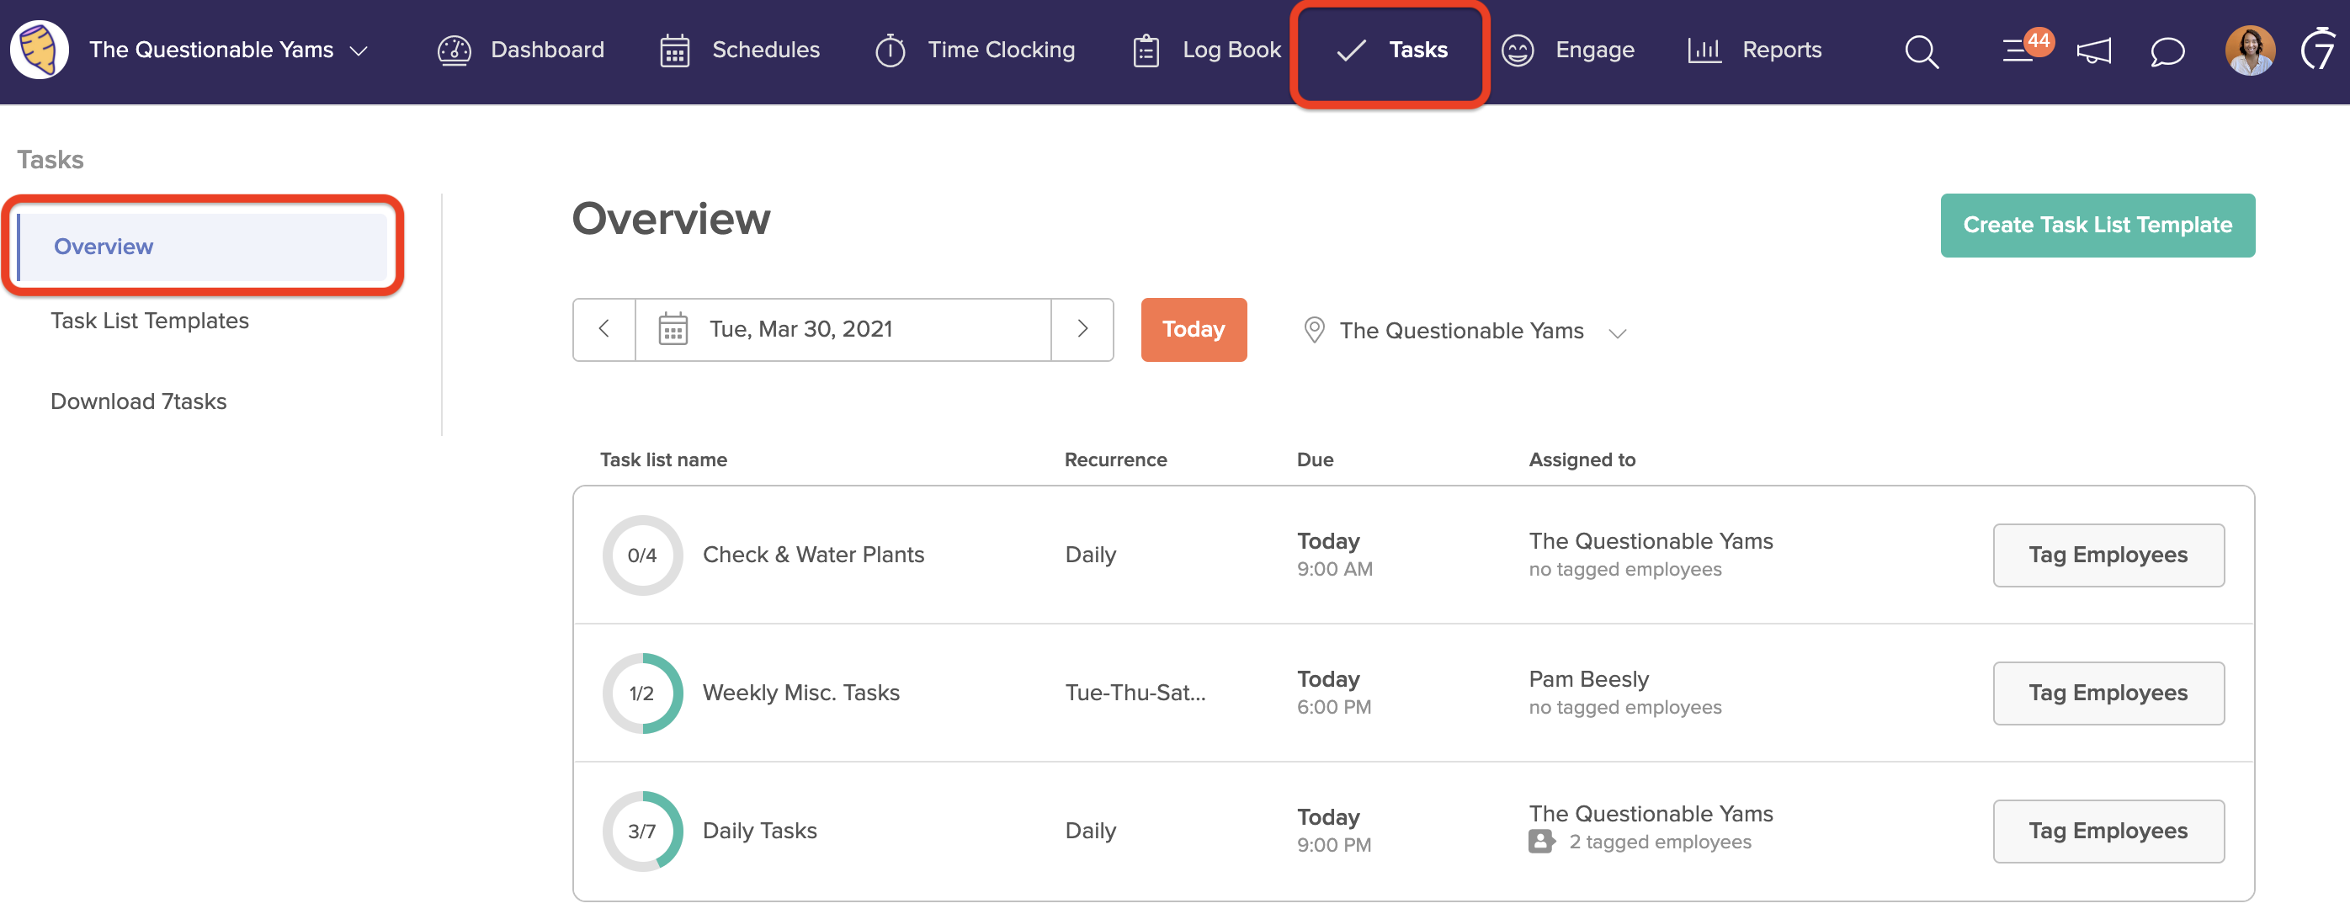
Task: Select Overview in the Tasks sidebar
Action: pos(203,247)
